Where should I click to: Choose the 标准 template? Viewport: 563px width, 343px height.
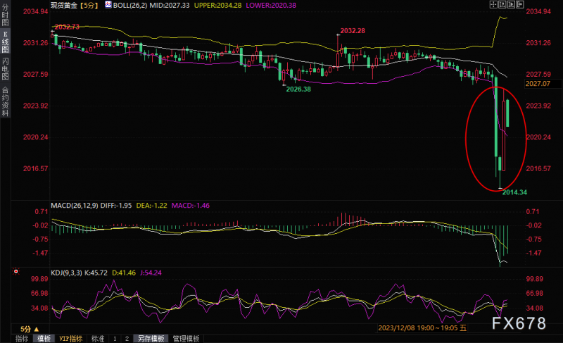click(98, 339)
